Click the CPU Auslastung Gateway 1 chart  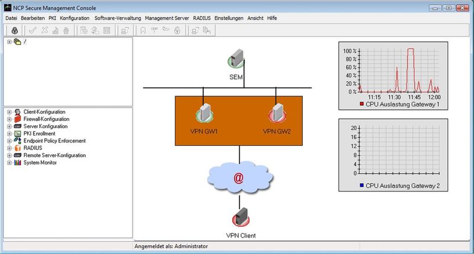coord(393,76)
